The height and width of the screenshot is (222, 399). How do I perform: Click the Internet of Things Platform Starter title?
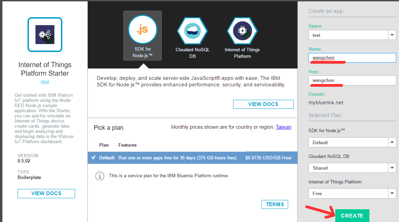[x=45, y=69]
